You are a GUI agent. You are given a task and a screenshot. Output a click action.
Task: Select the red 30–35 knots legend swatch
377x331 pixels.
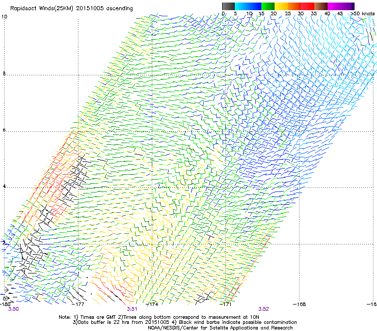coord(308,6)
